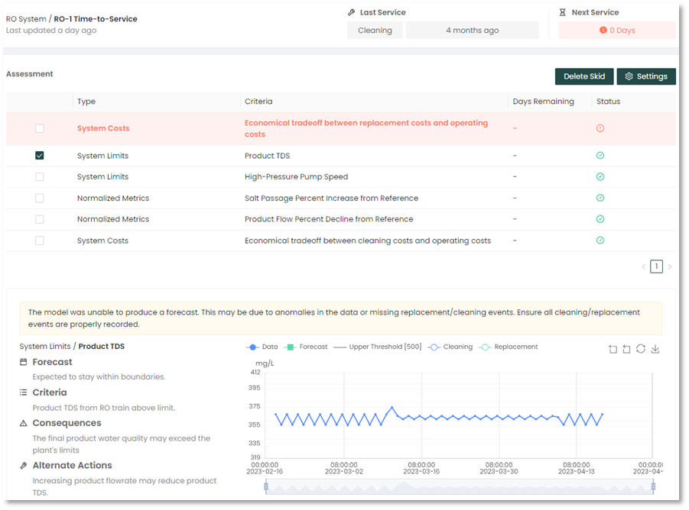Click the Delete Skid button
The width and height of the screenshot is (689, 510).
pyautogui.click(x=584, y=76)
